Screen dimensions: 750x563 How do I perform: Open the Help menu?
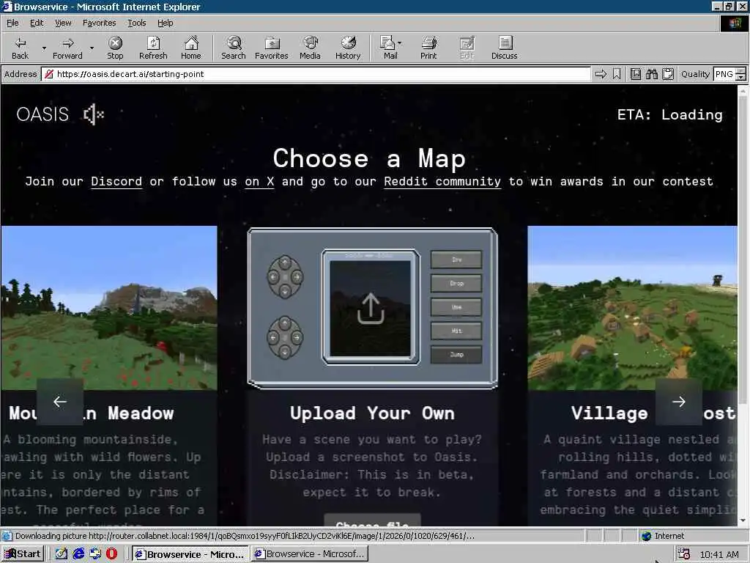coord(165,23)
